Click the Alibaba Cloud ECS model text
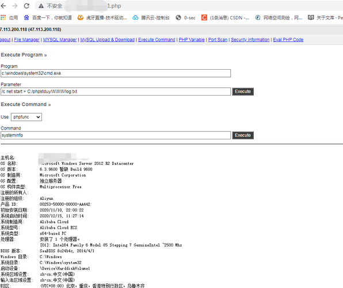 58,228
